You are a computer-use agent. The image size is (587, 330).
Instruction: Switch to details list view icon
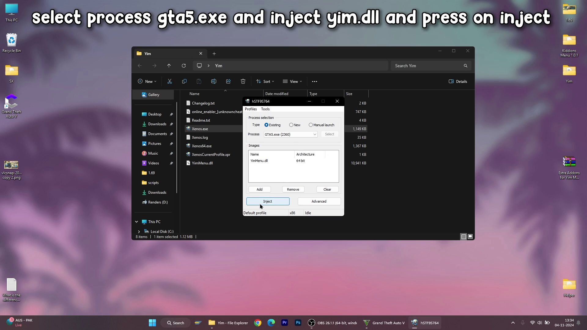pyautogui.click(x=464, y=237)
